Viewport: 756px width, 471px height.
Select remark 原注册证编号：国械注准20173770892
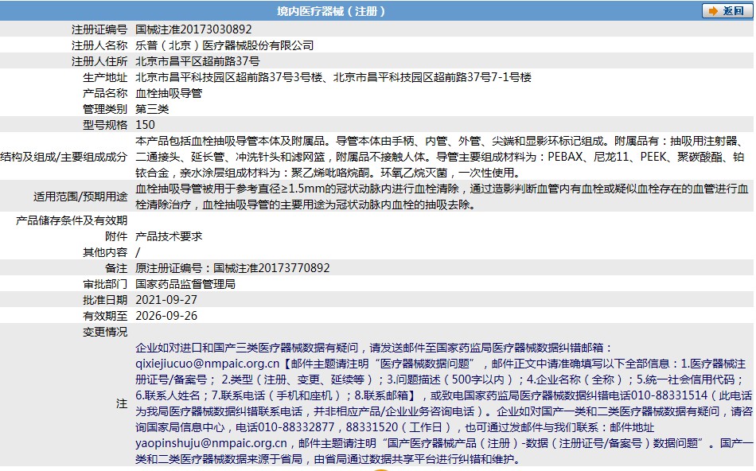232,268
